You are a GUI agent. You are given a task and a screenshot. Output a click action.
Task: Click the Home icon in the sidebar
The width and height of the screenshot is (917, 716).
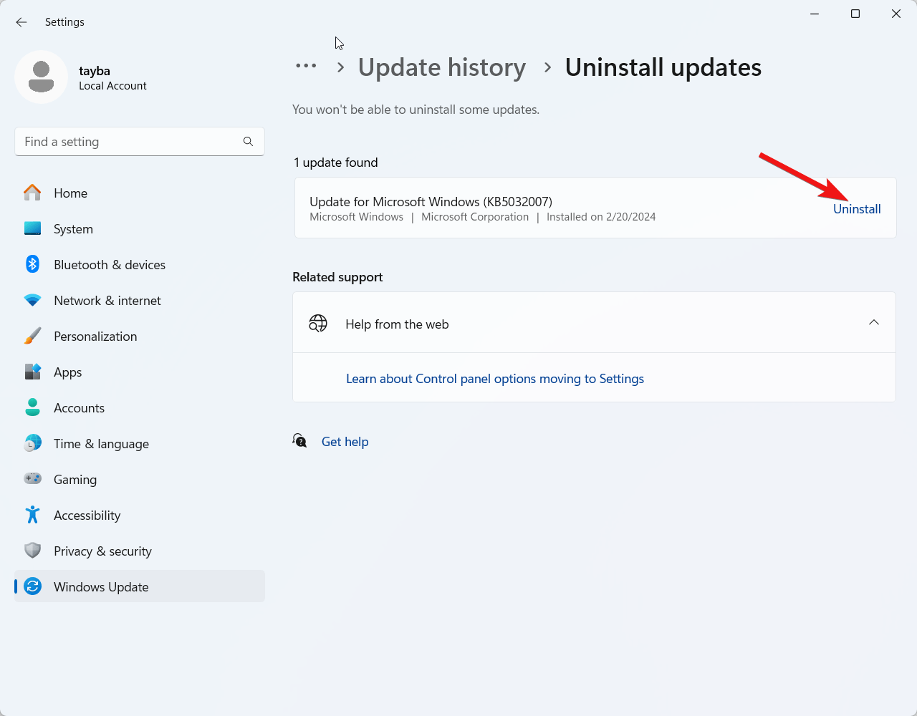[32, 193]
